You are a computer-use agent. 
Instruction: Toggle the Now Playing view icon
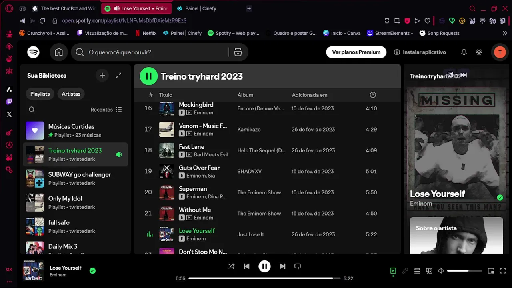click(x=393, y=271)
